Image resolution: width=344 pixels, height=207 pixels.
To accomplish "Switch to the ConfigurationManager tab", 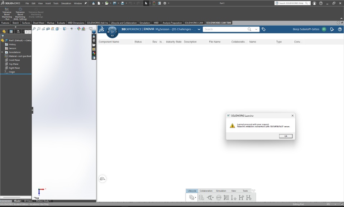I will (18, 31).
